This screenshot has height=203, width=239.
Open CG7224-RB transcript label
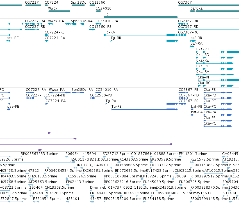tap(54, 32)
